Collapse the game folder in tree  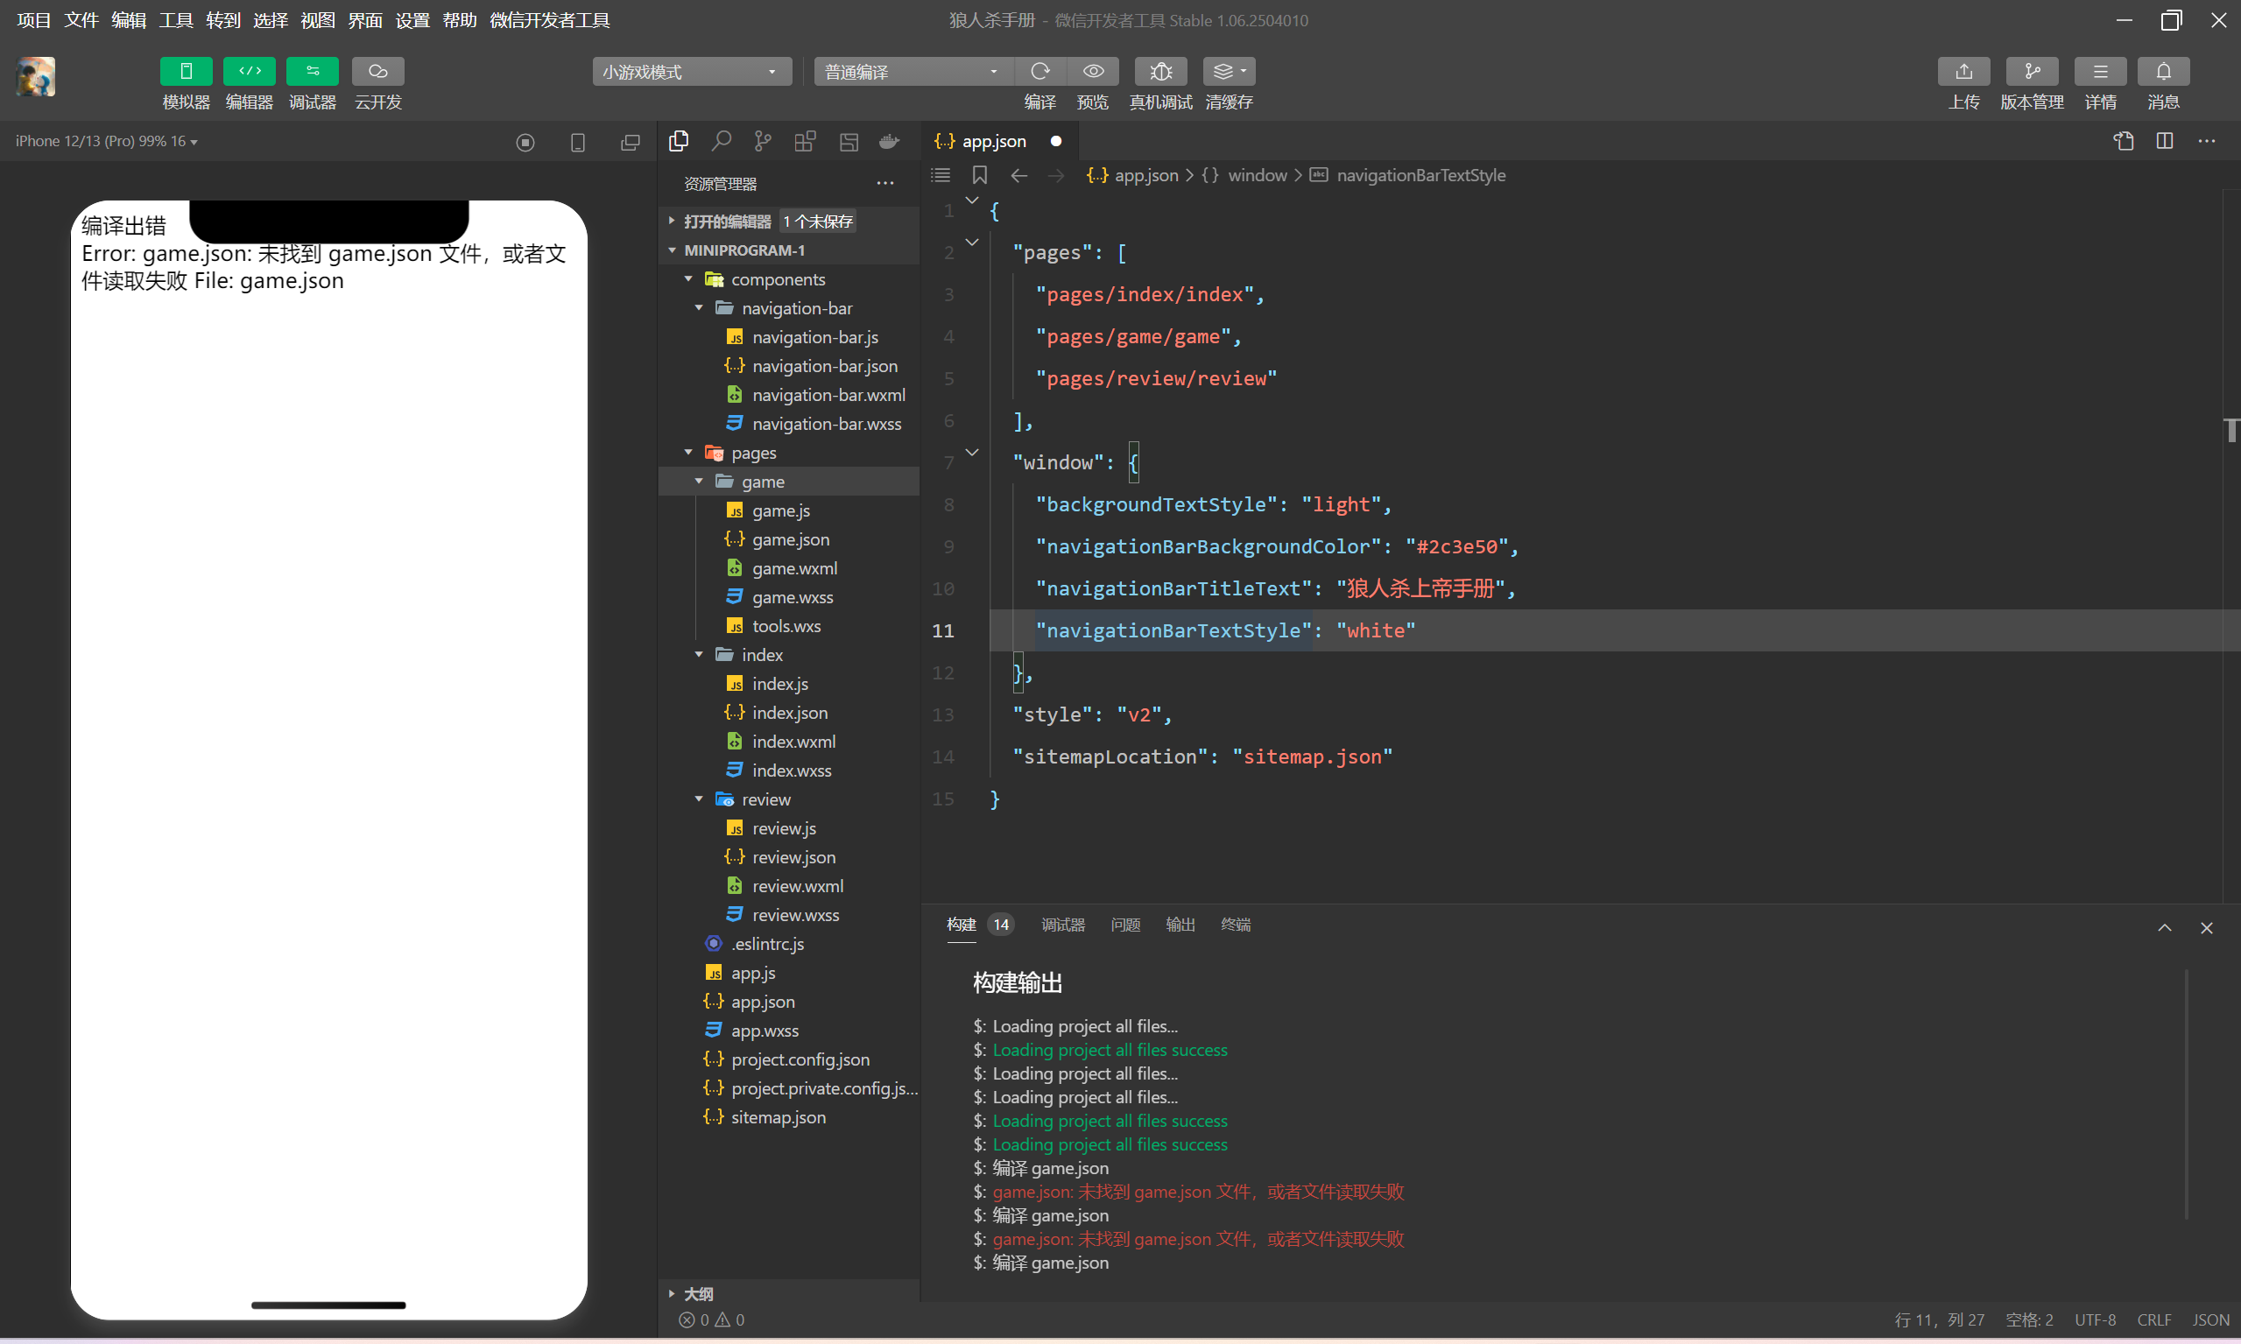pos(700,482)
